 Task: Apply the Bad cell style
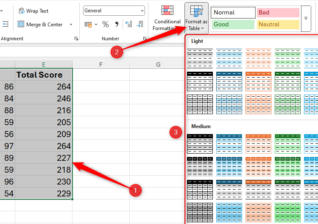(x=278, y=13)
